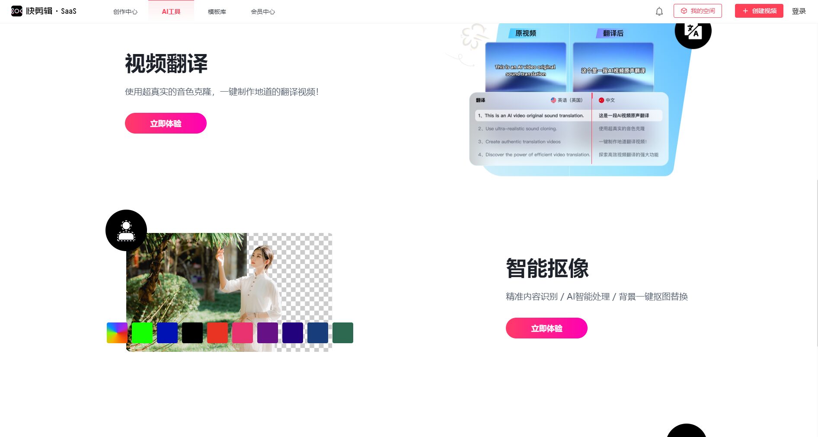Click the 智能抠像 heading
Screen dimensions: 818x437
point(547,268)
